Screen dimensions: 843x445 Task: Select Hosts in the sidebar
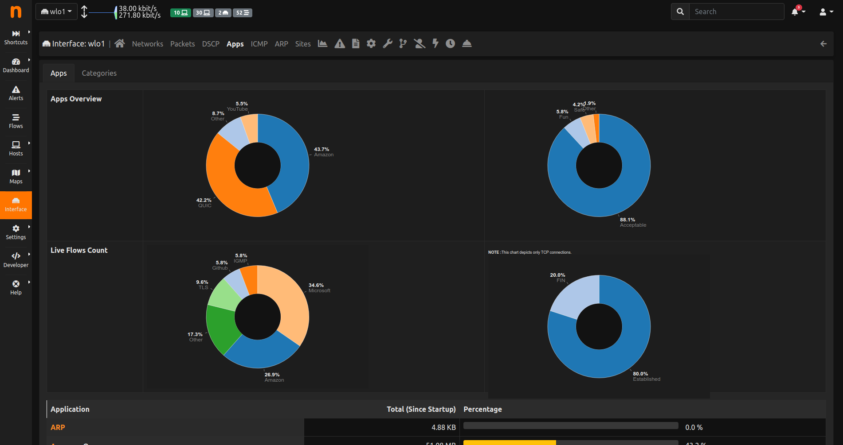[16, 148]
